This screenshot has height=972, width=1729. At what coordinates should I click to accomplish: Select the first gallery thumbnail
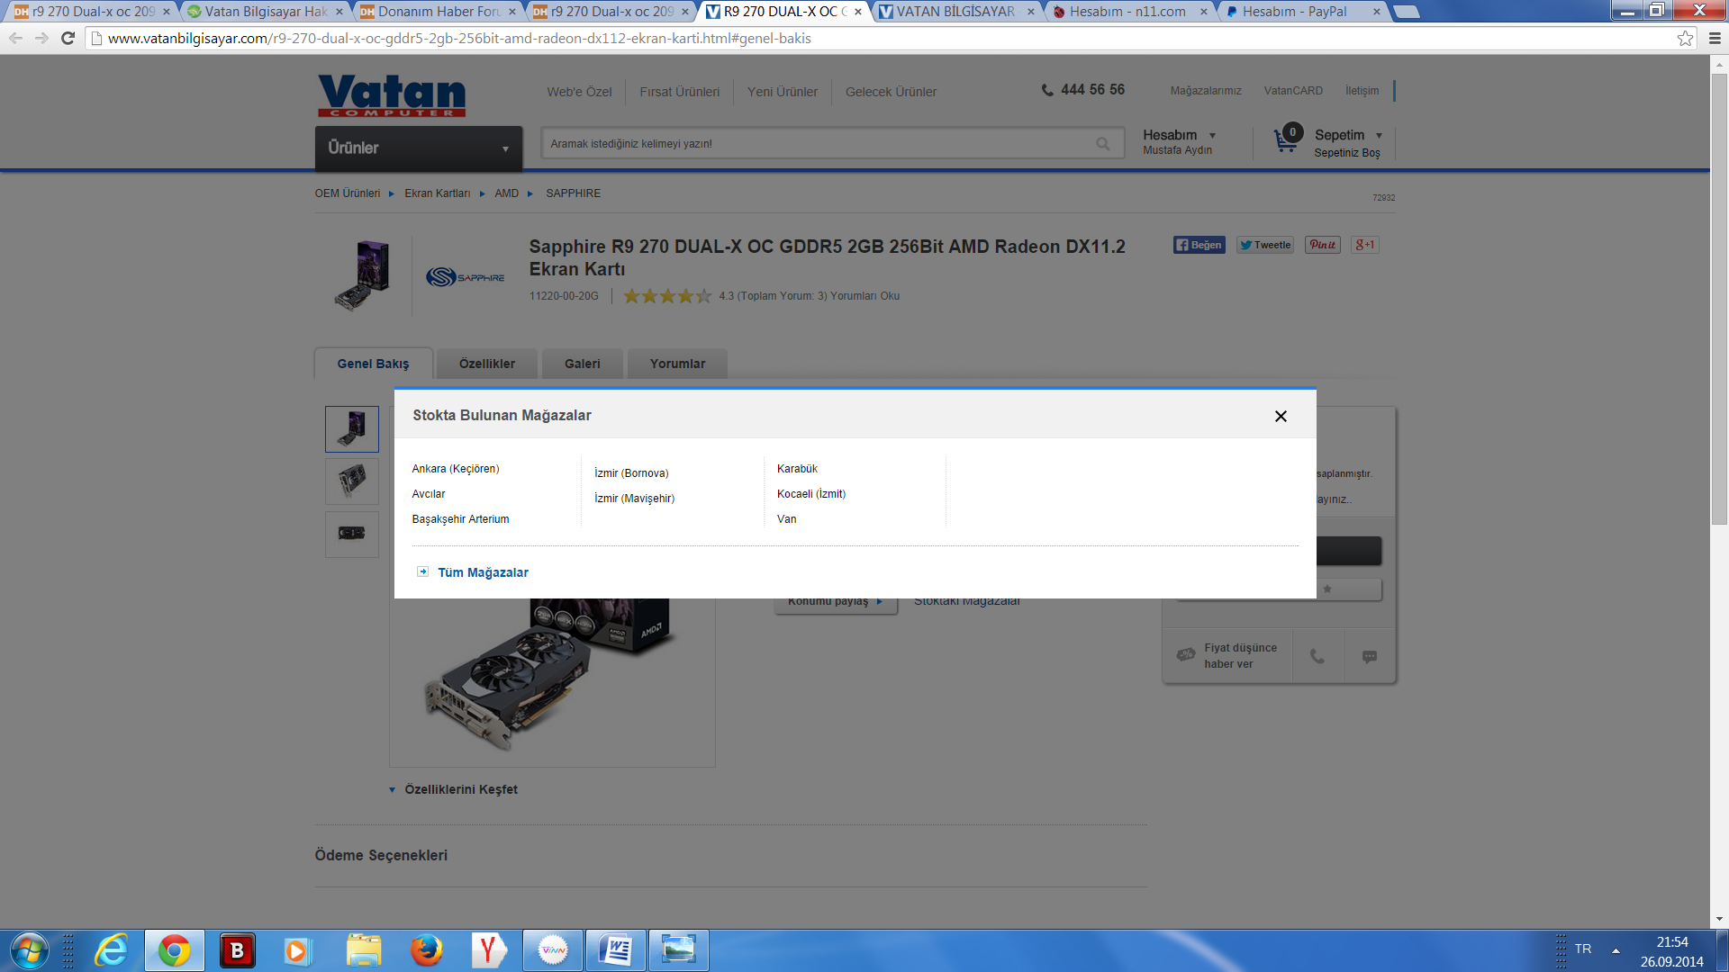352,429
